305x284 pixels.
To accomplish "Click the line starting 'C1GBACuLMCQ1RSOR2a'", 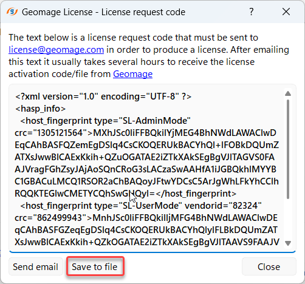I will [146, 181].
